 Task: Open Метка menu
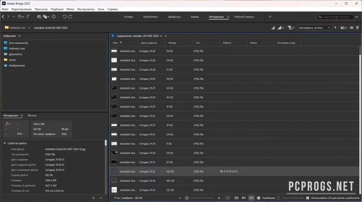pyautogui.click(x=70, y=9)
